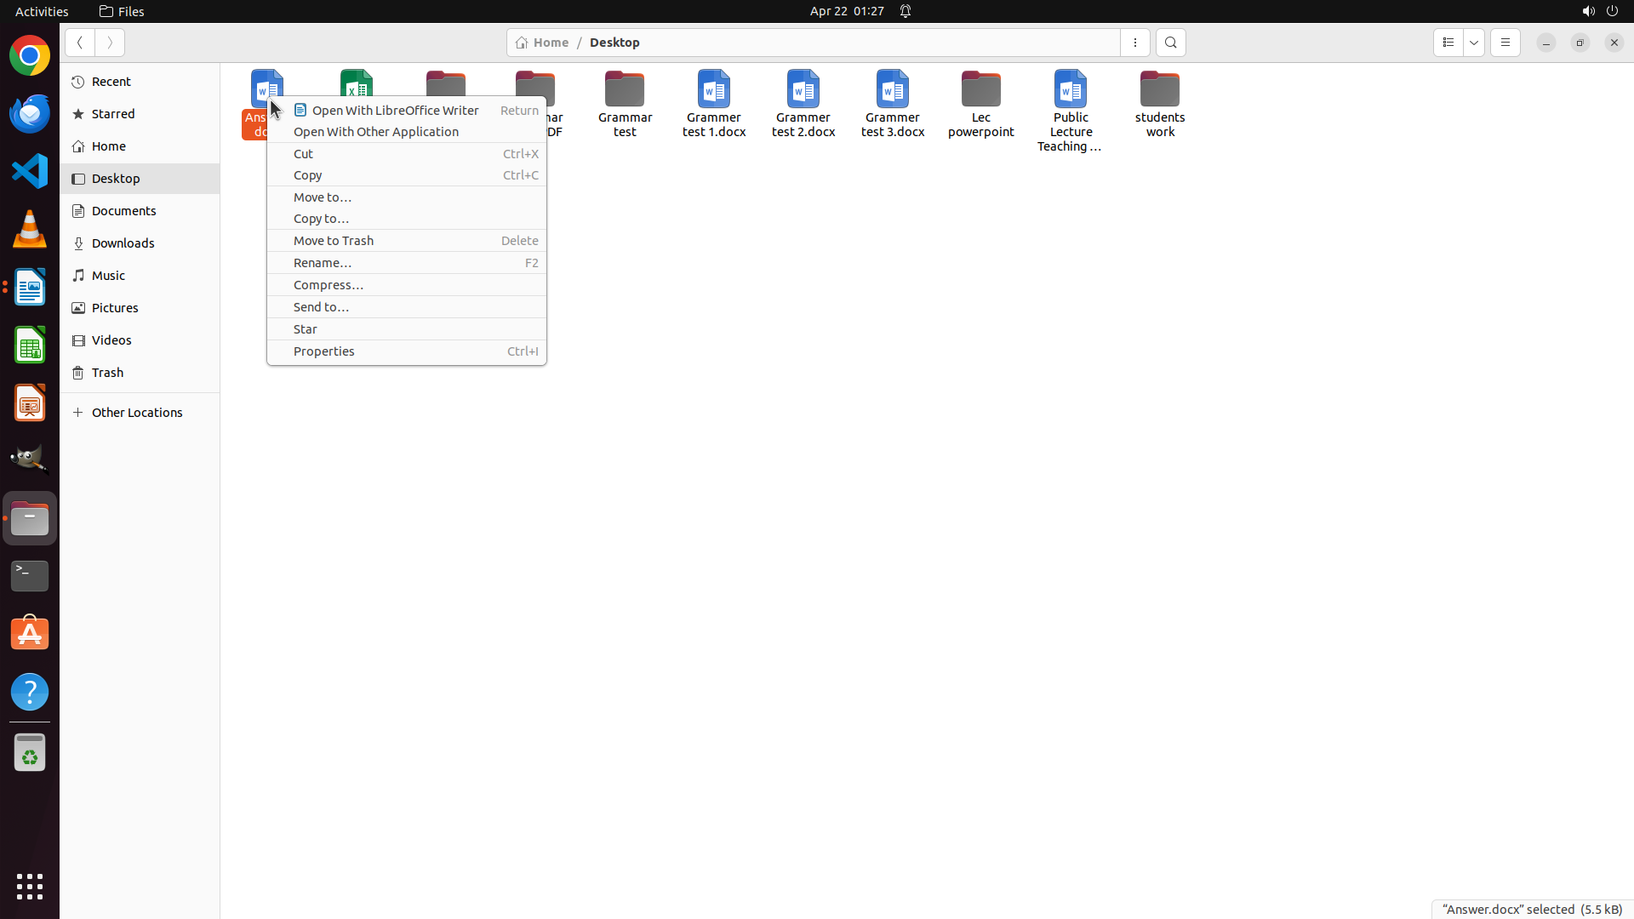Click the notification bell in top bar
Screen dimensions: 1634x919
[906, 11]
